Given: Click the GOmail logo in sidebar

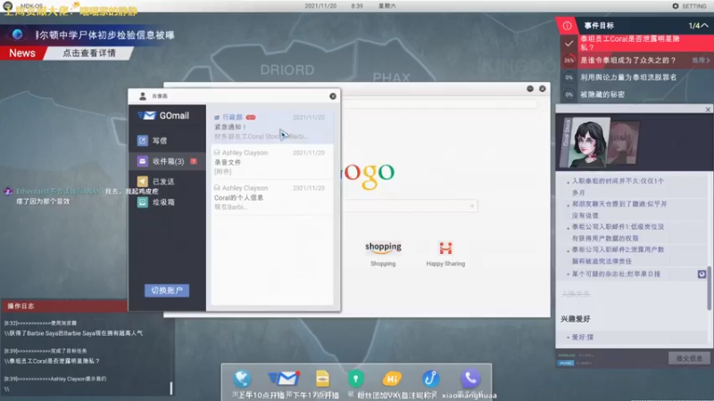Looking at the screenshot, I should tap(163, 116).
